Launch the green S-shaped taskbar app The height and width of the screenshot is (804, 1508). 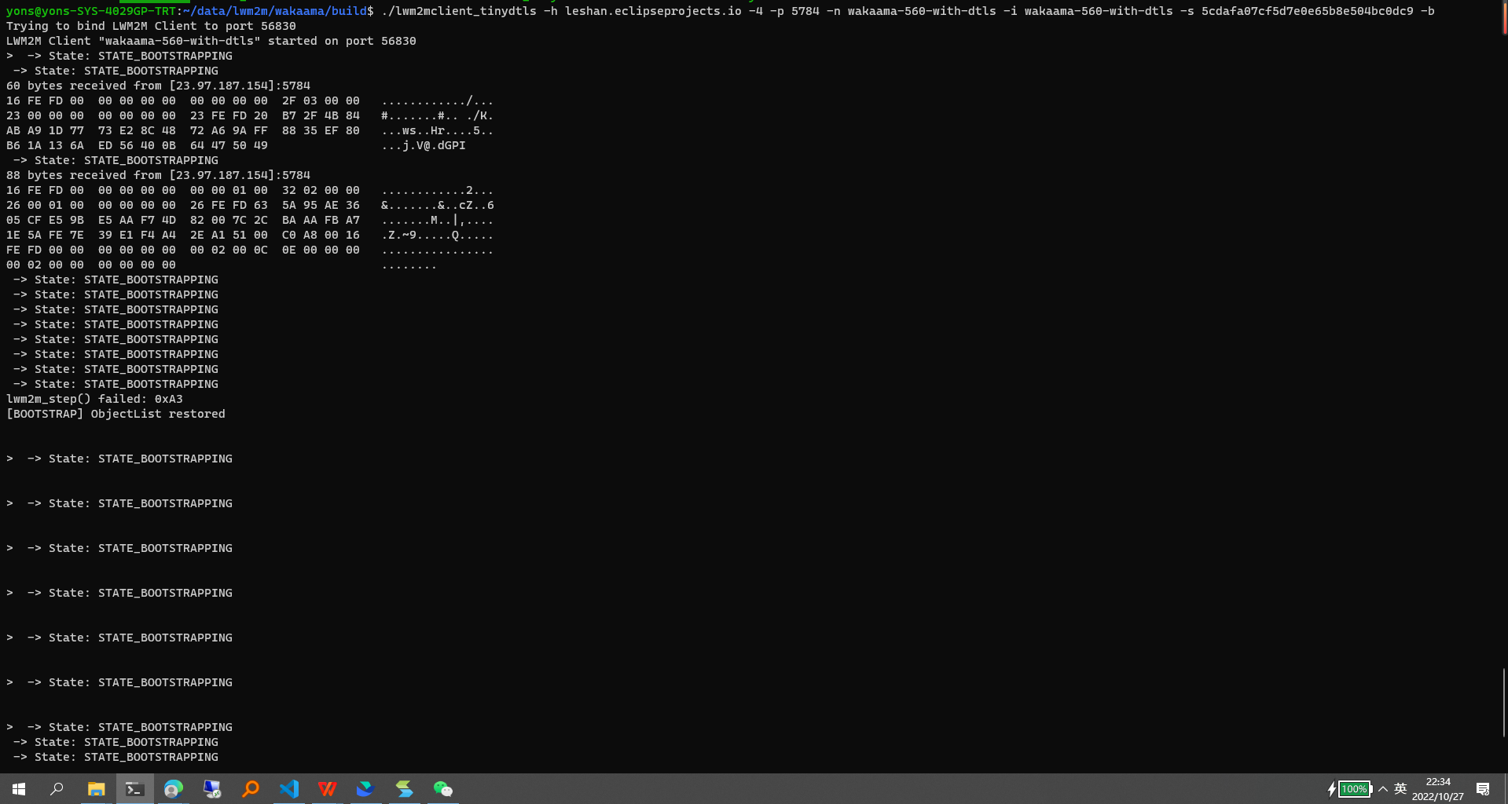tap(404, 789)
